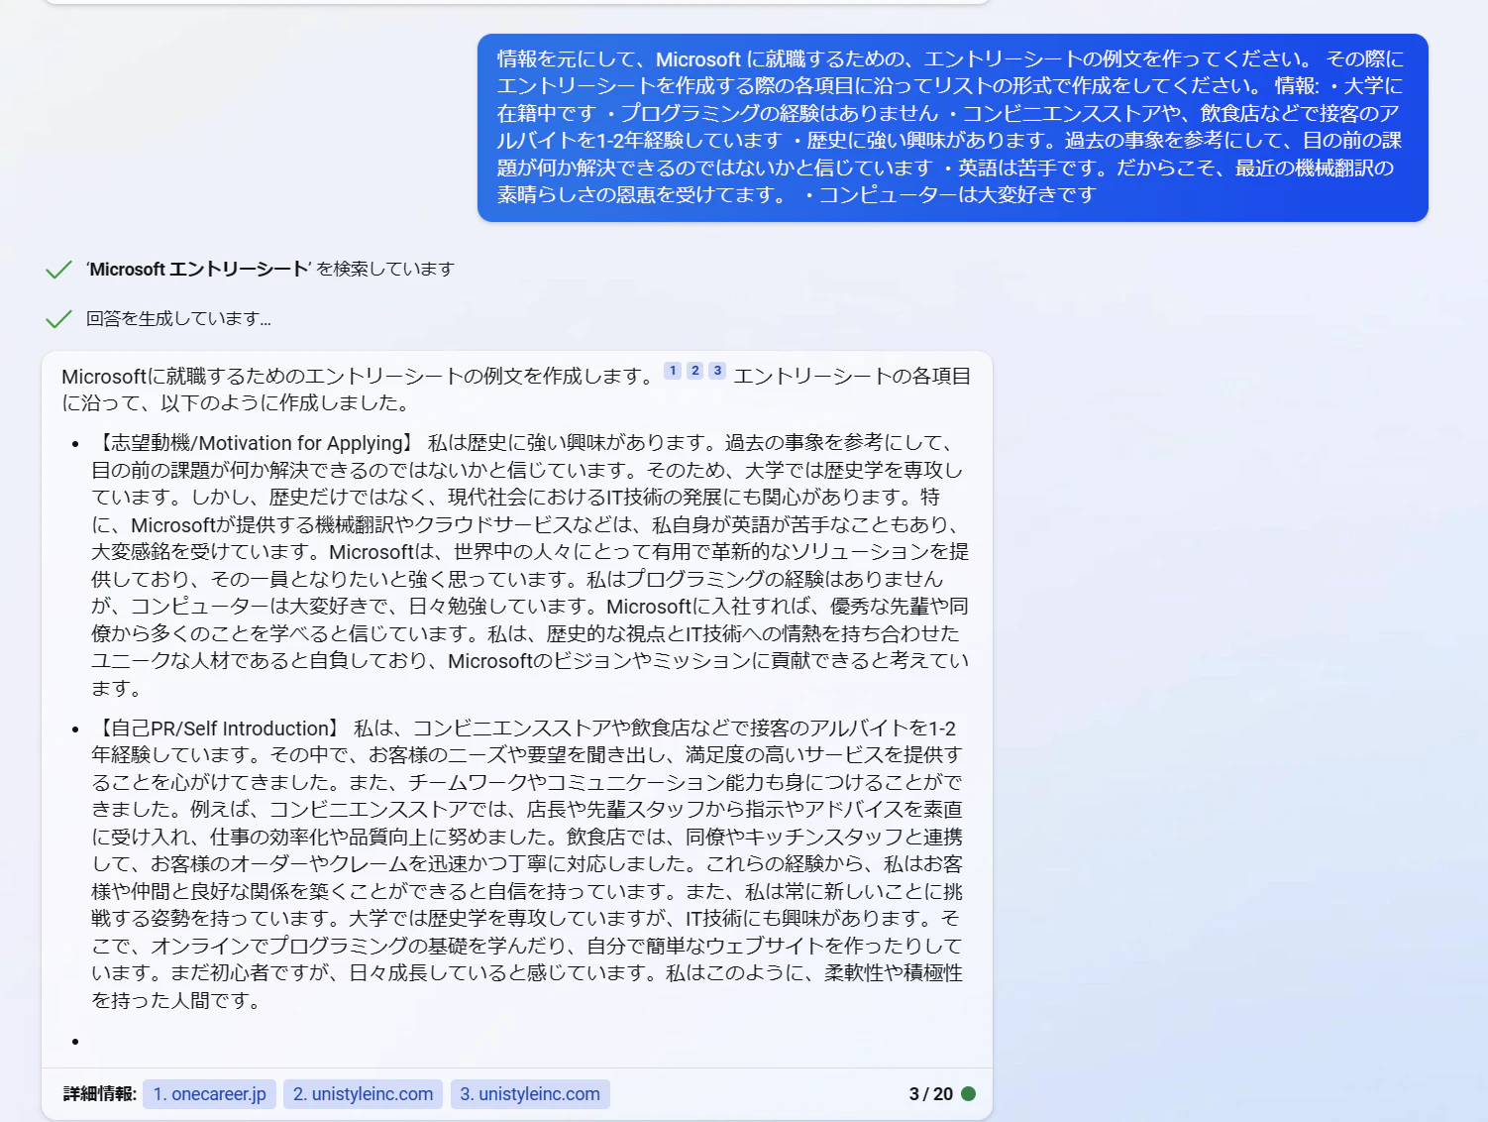Click the green status dot beside 3 / 20
This screenshot has width=1488, height=1122.
(x=969, y=1094)
